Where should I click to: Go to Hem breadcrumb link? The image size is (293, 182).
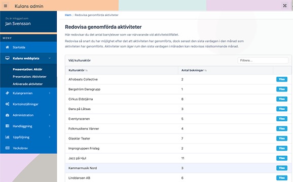coord(68,15)
